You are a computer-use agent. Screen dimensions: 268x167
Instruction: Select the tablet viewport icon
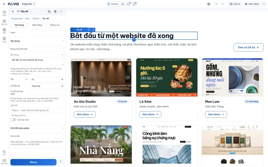point(129,4)
